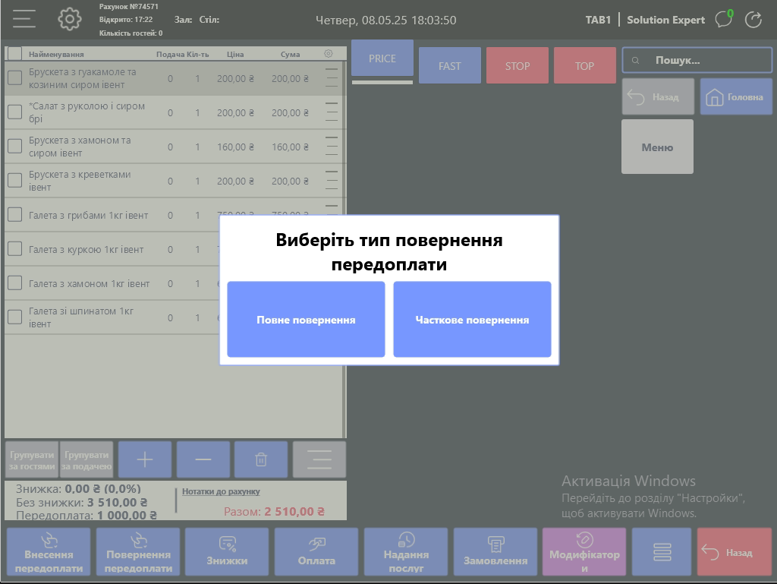
Task: Open the list menu beside trash button
Action: tap(319, 459)
